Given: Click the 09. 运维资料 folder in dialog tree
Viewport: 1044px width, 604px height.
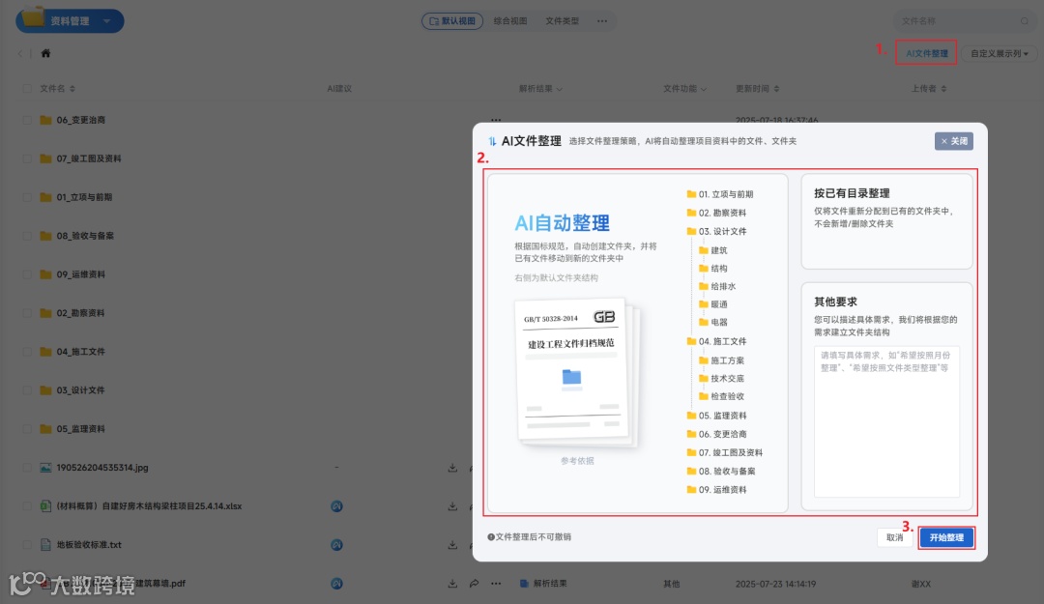Looking at the screenshot, I should (716, 489).
